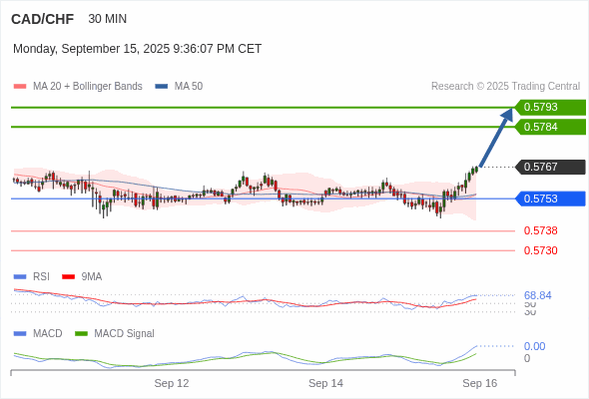Click the Monday, September 15, 2025 timestamp
Image resolution: width=589 pixels, height=399 pixels.
tap(137, 49)
